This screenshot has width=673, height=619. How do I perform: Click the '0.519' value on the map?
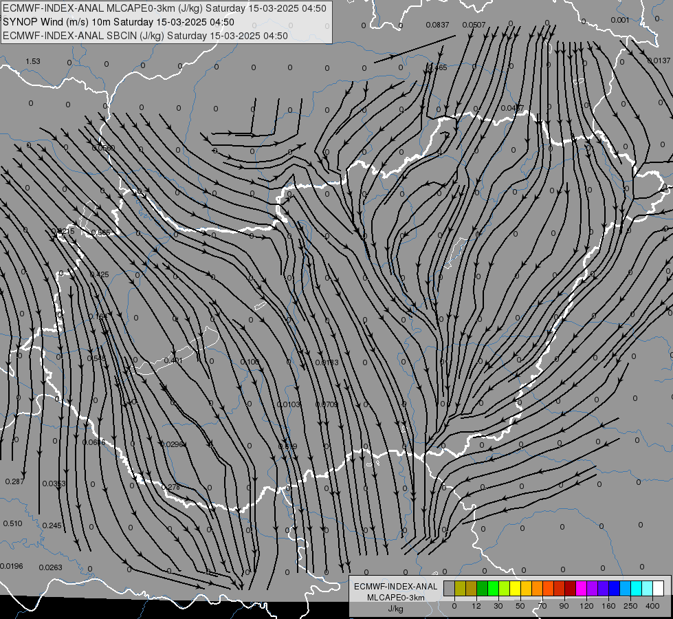287,447
